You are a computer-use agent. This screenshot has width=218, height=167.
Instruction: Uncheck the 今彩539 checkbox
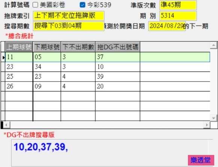pyautogui.click(x=82, y=5)
